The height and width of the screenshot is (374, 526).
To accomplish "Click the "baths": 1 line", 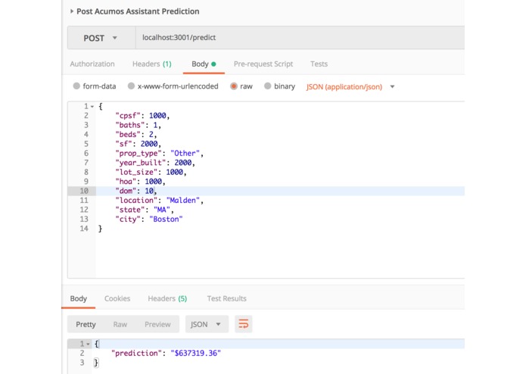I will 139,125.
